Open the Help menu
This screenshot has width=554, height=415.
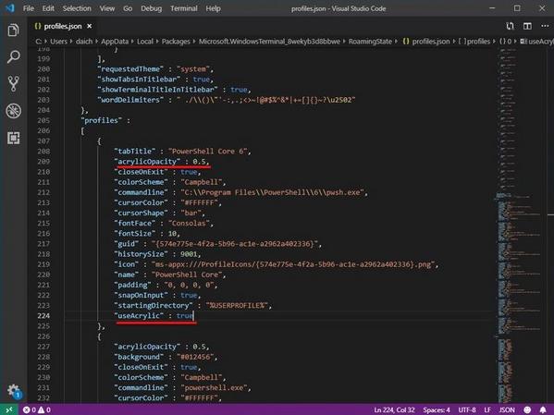pyautogui.click(x=213, y=8)
